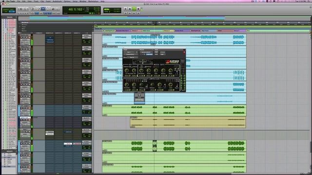Open the Window menu
This screenshot has height=175, width=312.
[83, 1]
